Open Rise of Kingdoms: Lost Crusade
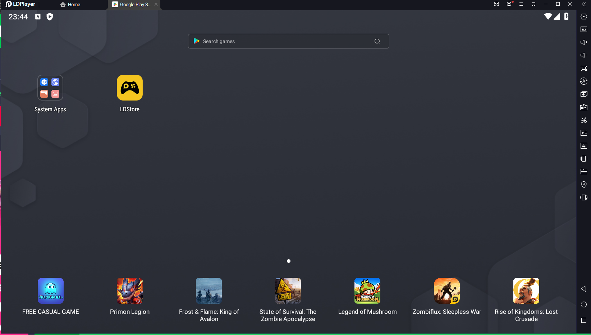This screenshot has width=591, height=335. point(526,291)
